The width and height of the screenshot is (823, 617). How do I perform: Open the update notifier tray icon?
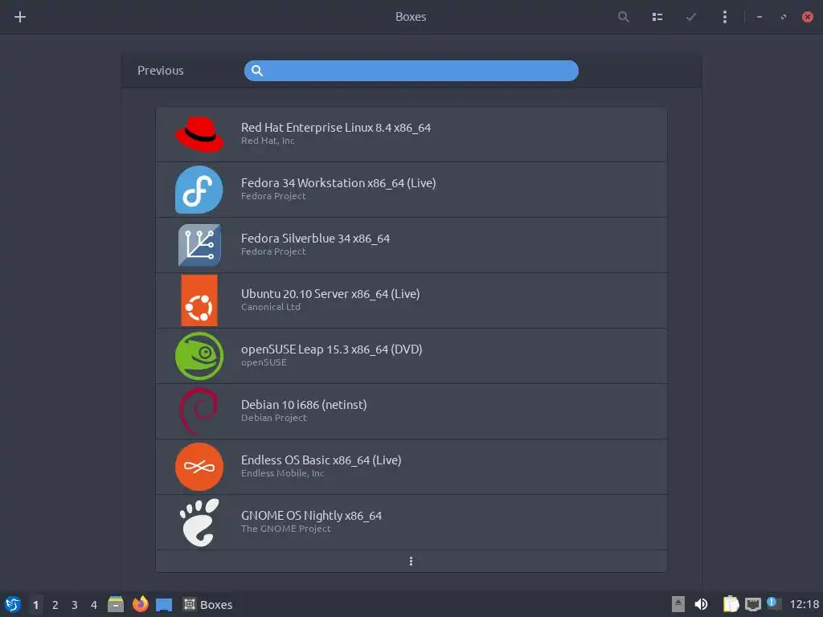[x=774, y=603]
